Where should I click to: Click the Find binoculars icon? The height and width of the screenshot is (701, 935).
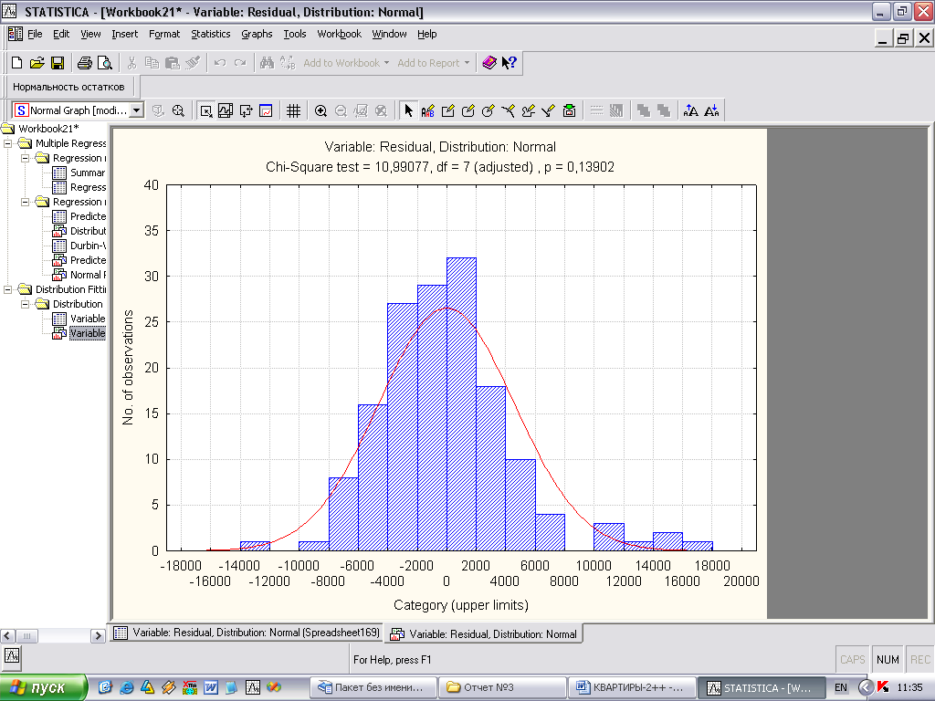click(267, 63)
